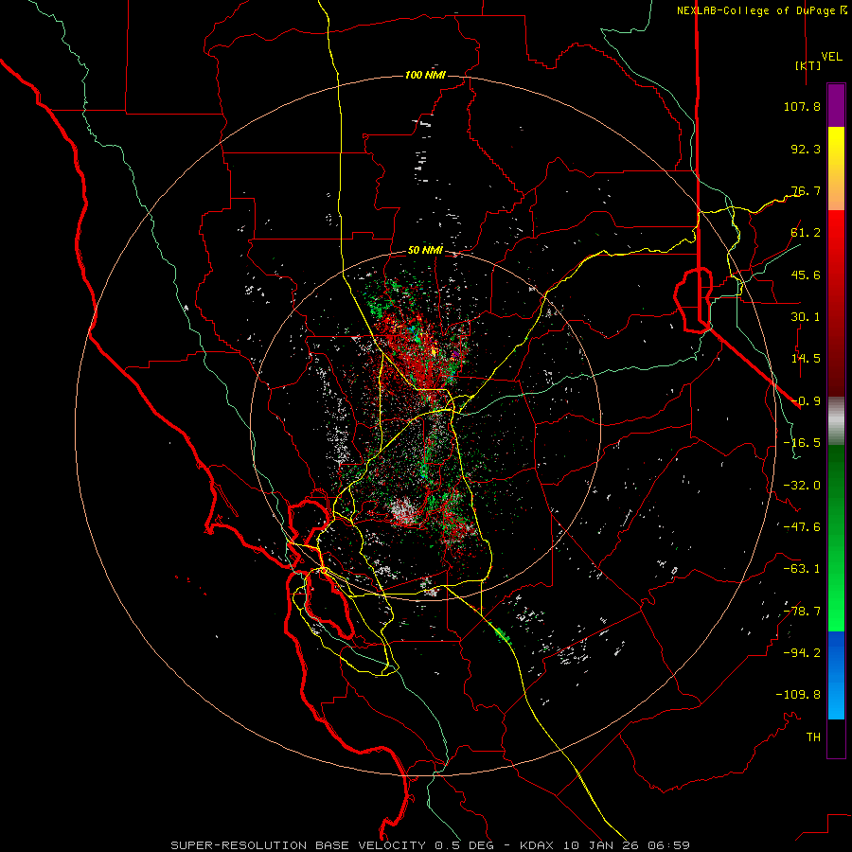Select the 14.5 scale value
The height and width of the screenshot is (852, 852).
click(x=806, y=359)
